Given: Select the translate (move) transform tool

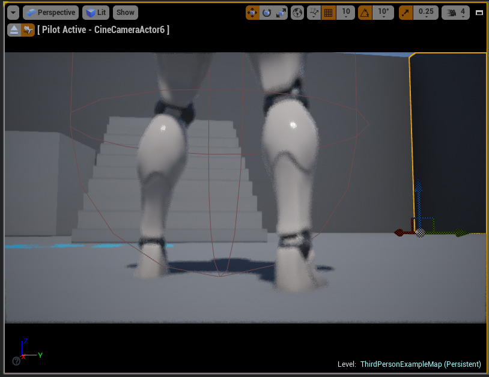Looking at the screenshot, I should (x=253, y=13).
